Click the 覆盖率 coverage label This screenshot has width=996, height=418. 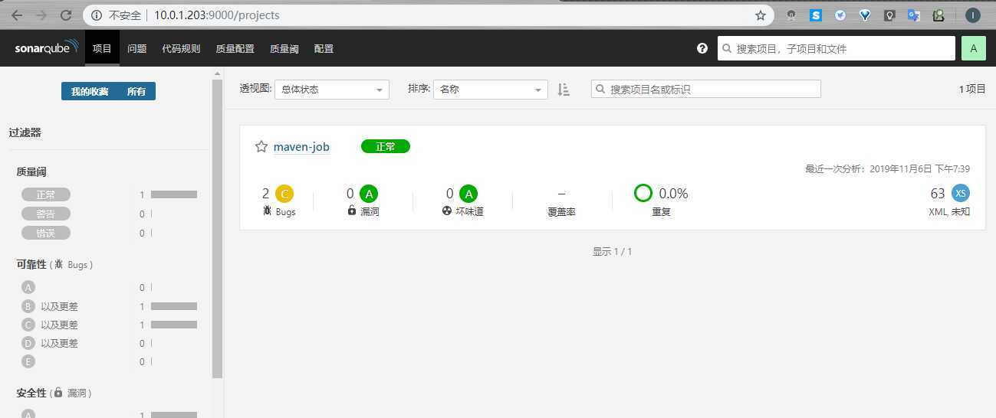561,211
